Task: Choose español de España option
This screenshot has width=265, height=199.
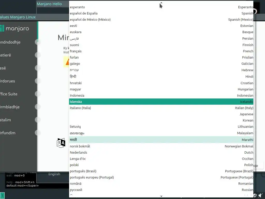Action: pos(161,13)
